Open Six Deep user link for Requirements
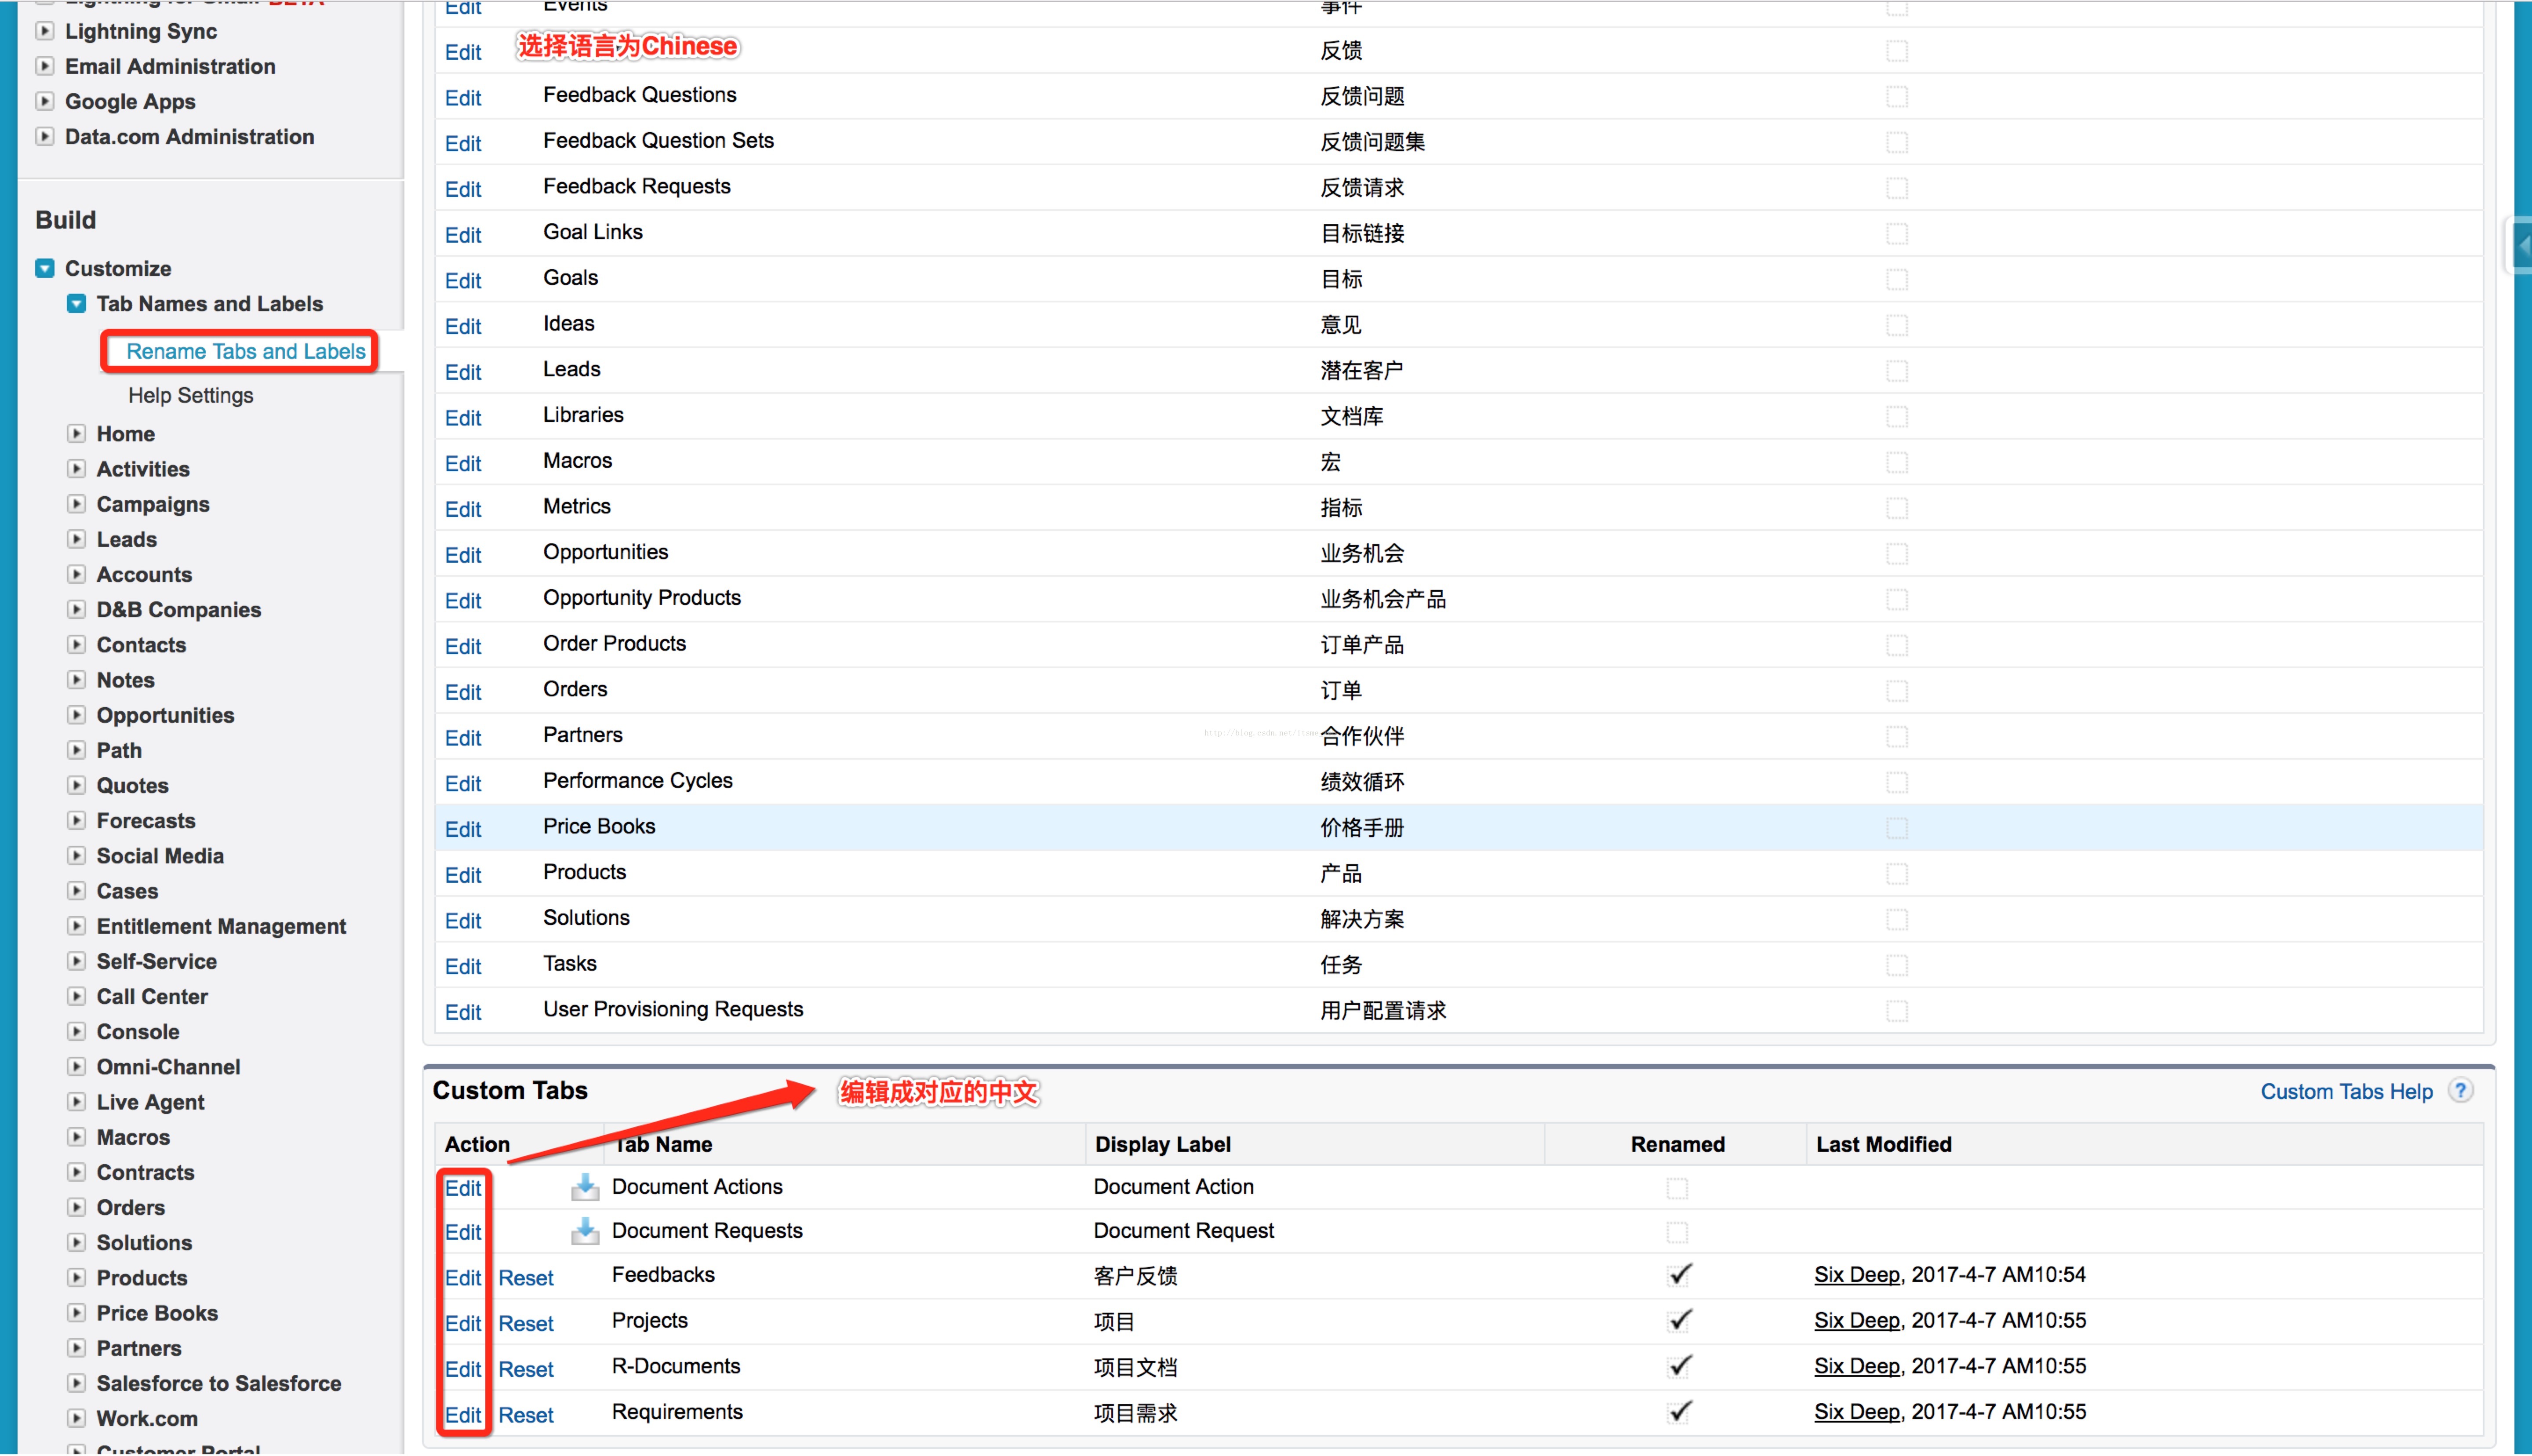The height and width of the screenshot is (1456, 2532). [1856, 1412]
